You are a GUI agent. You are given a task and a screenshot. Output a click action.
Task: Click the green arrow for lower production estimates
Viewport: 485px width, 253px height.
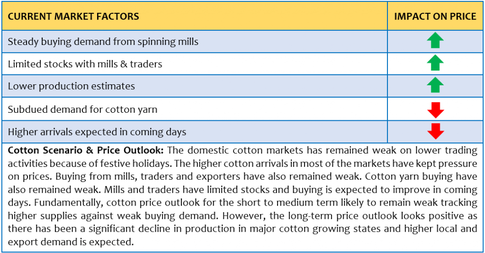(435, 85)
